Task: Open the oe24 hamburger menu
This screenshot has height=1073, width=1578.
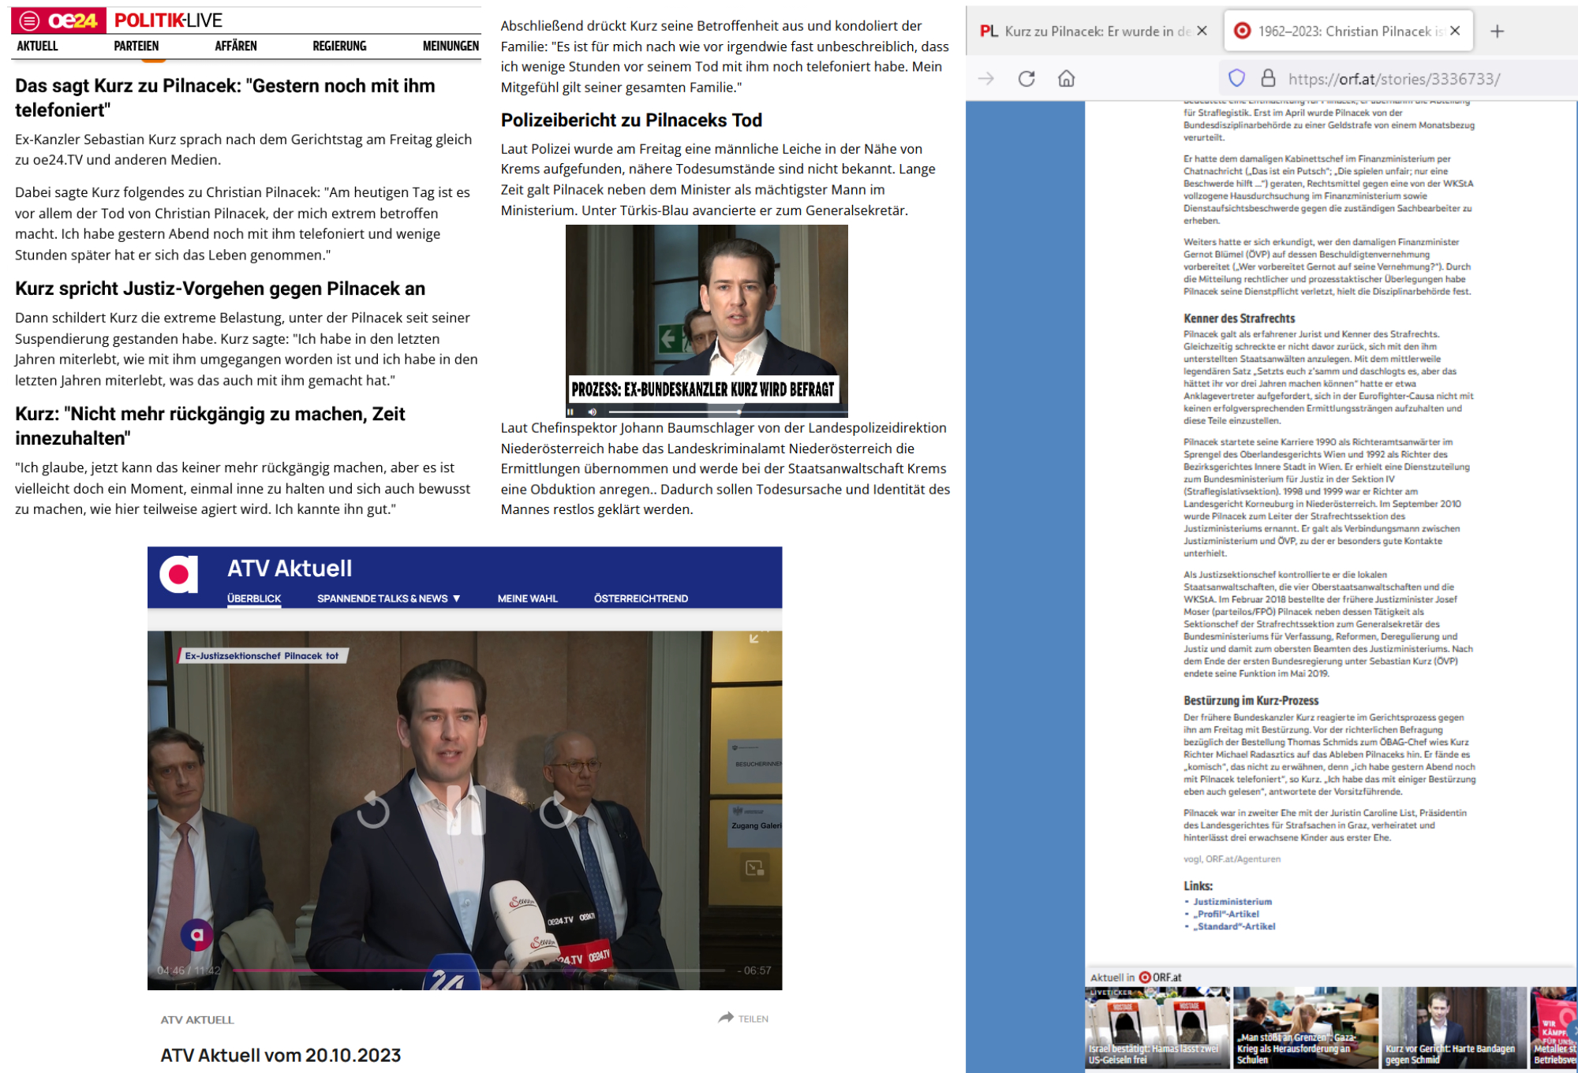Action: coord(29,20)
